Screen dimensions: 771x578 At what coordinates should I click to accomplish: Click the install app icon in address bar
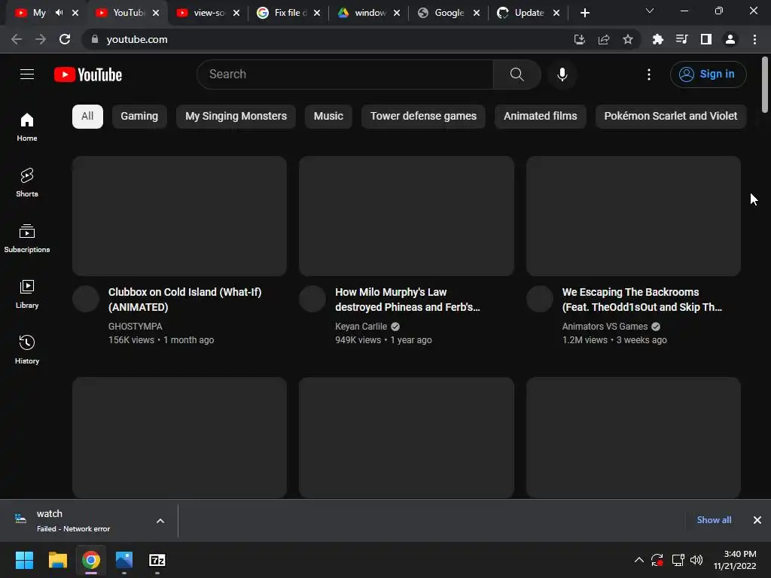(x=580, y=39)
